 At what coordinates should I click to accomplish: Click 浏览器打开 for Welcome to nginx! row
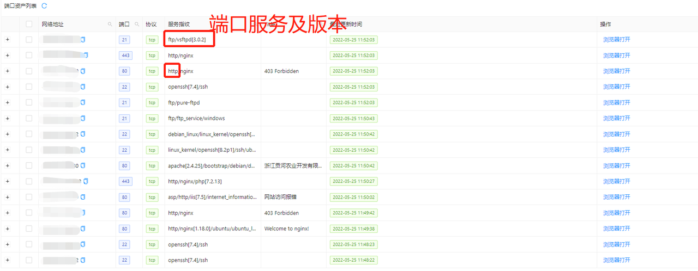pyautogui.click(x=616, y=229)
